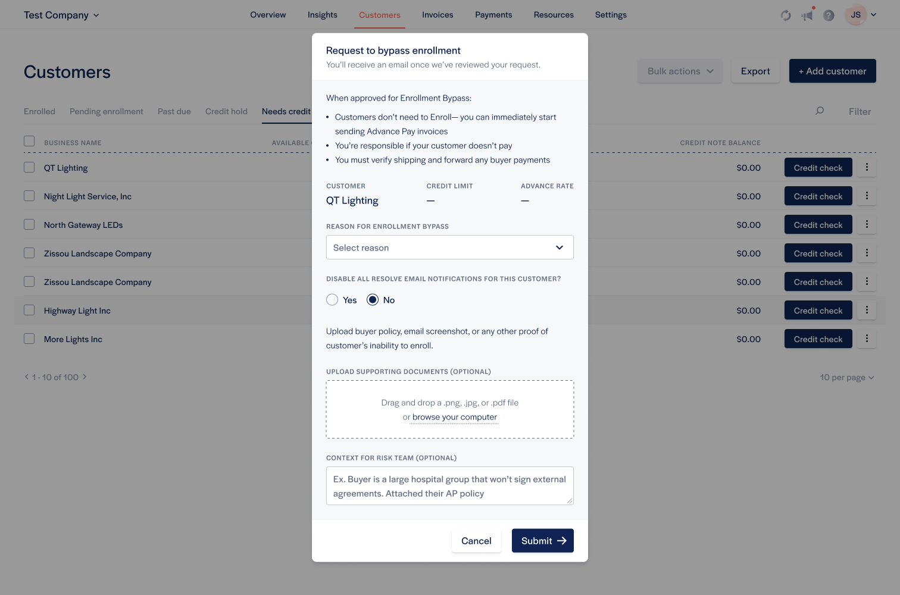Screen dimensions: 900x595
Task: Cancel the bypass enrollment dialog
Action: [476, 541]
